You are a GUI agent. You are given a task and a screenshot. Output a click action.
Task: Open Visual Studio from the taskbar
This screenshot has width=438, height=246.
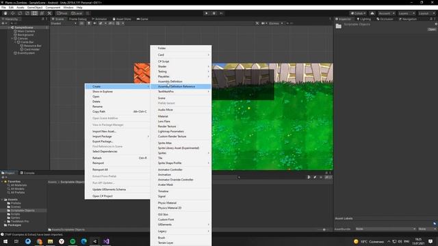(x=106, y=241)
